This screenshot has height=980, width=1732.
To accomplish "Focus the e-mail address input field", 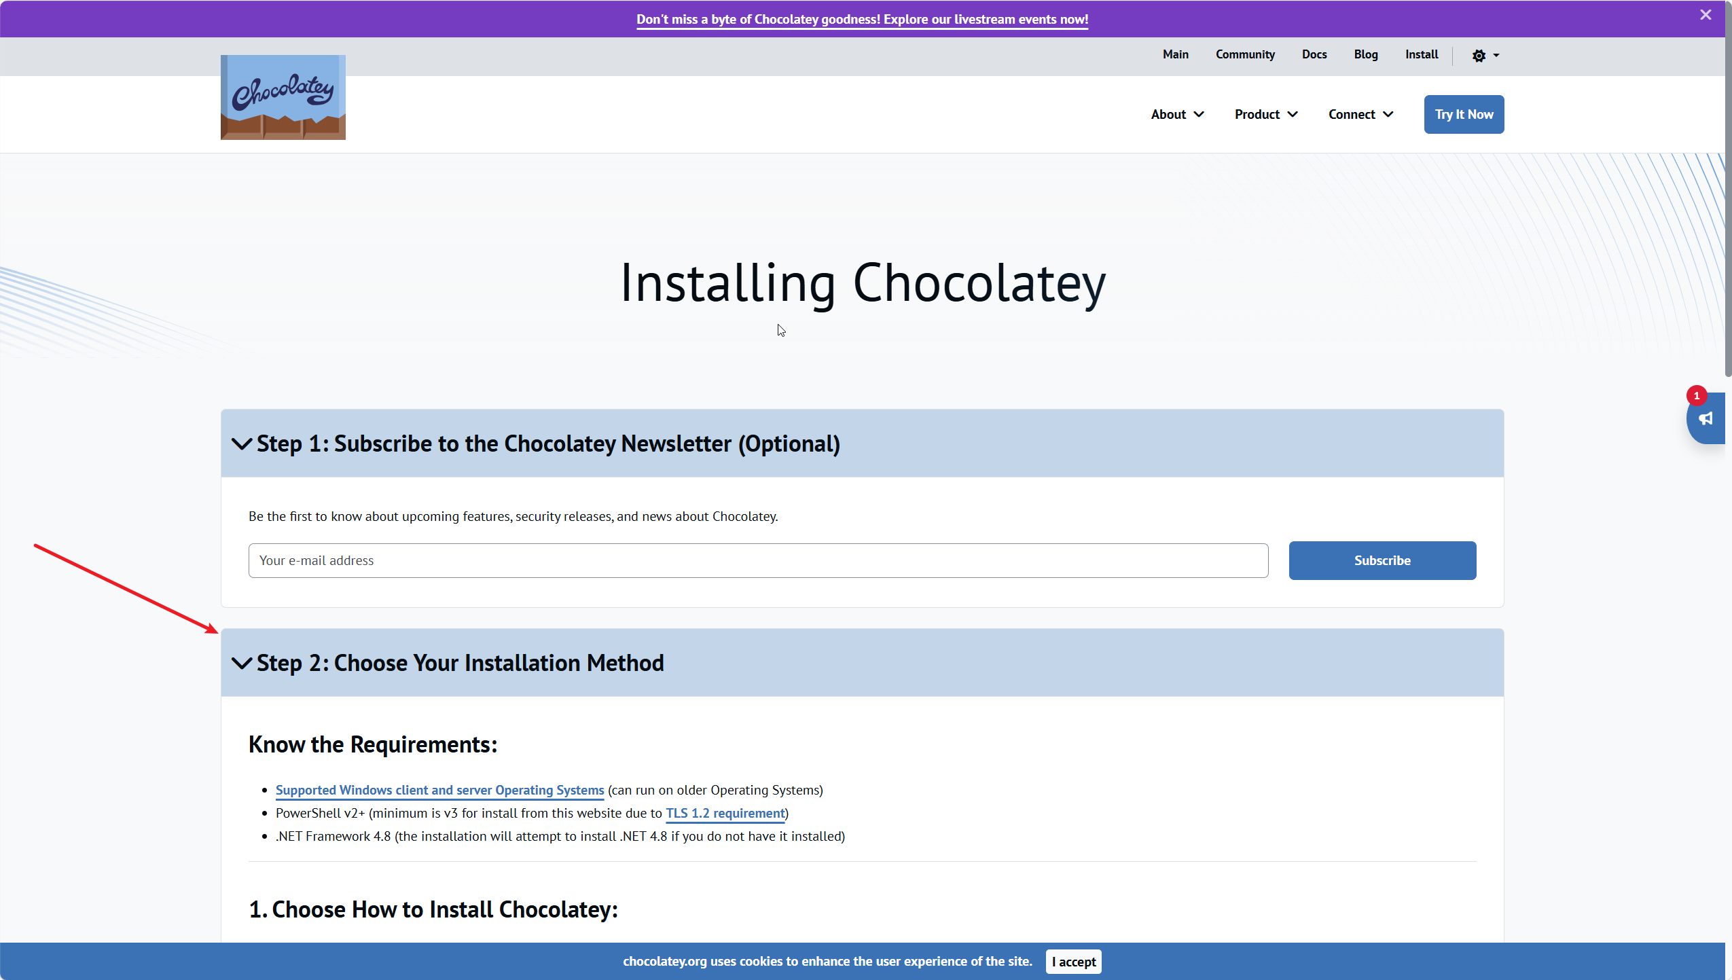I will (x=757, y=560).
